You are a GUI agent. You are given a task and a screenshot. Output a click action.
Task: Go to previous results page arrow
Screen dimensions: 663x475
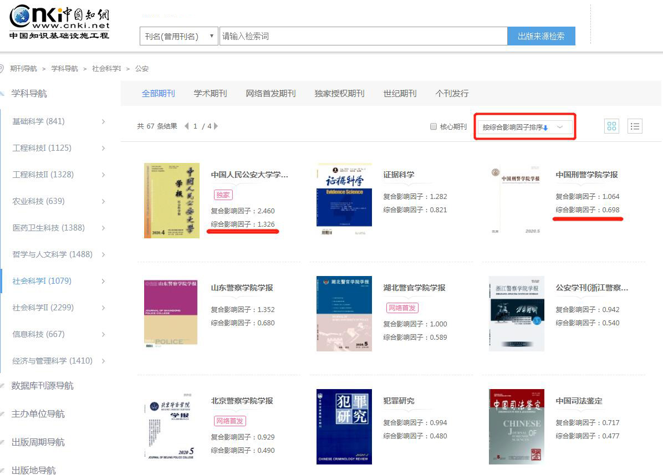(186, 126)
